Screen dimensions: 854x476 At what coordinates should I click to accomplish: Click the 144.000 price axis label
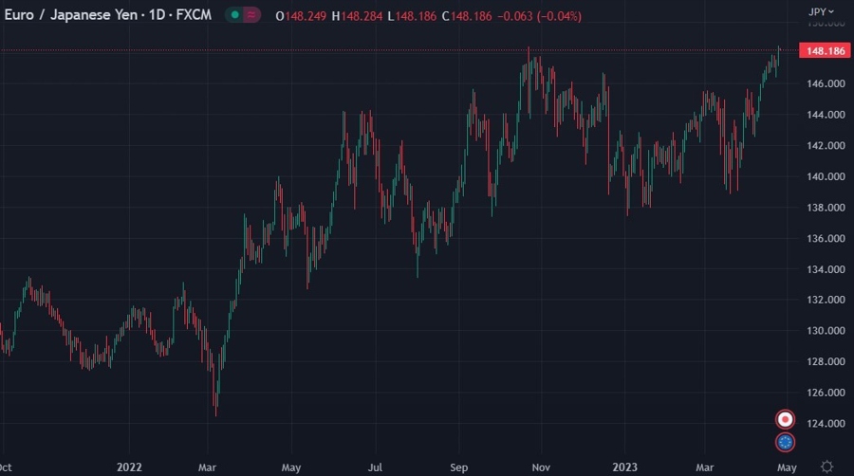[826, 115]
